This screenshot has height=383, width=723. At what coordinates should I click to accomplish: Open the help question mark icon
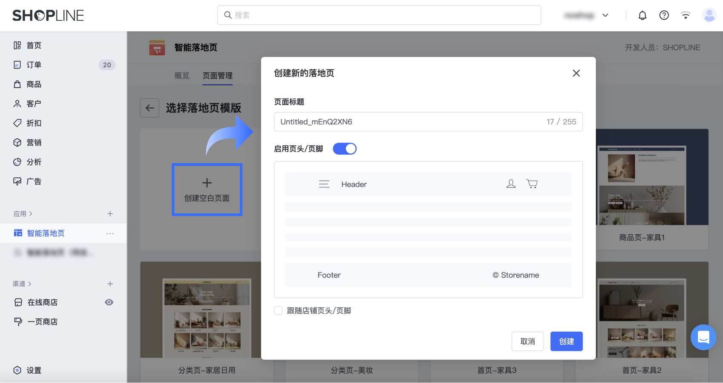pyautogui.click(x=664, y=16)
